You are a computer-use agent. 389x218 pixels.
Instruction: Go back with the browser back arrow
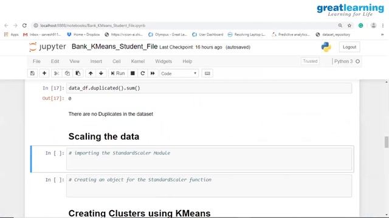coord(6,25)
